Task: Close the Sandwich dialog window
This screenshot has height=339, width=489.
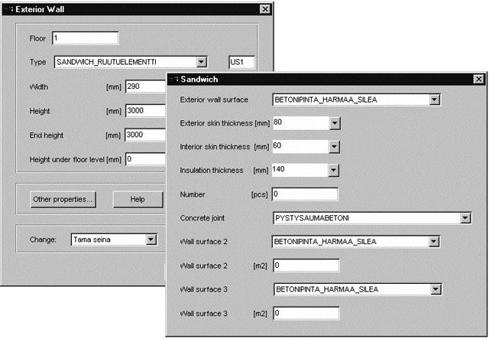Action: pyautogui.click(x=478, y=79)
